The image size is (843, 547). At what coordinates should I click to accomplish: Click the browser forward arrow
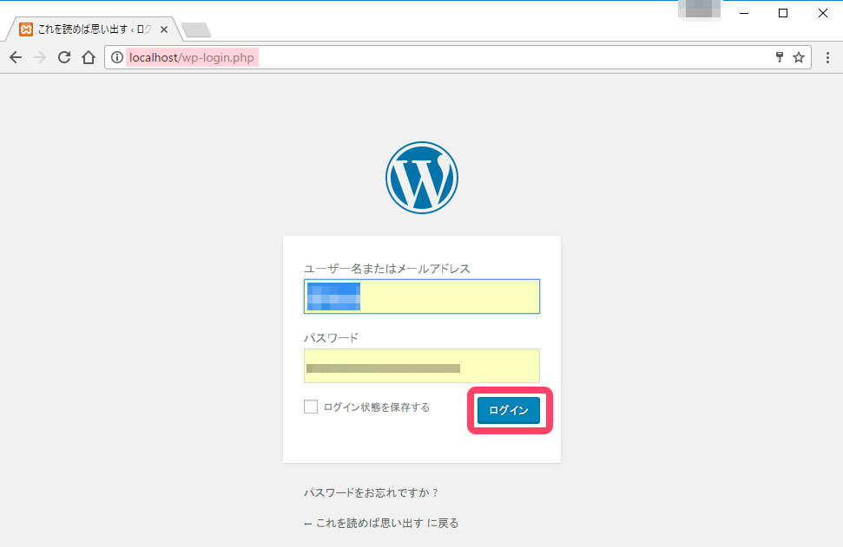click(40, 57)
